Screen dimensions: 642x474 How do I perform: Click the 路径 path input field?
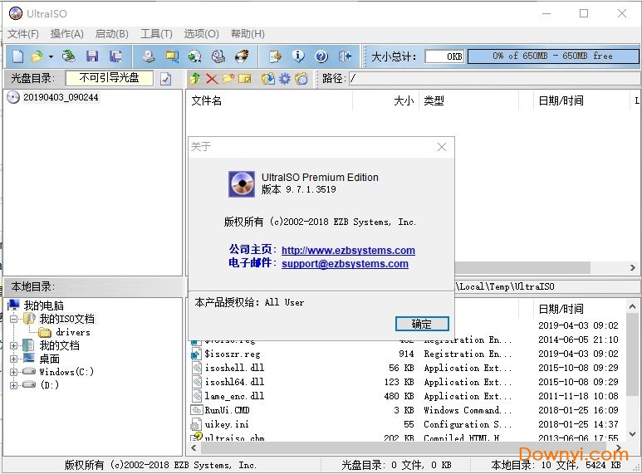[493, 78]
